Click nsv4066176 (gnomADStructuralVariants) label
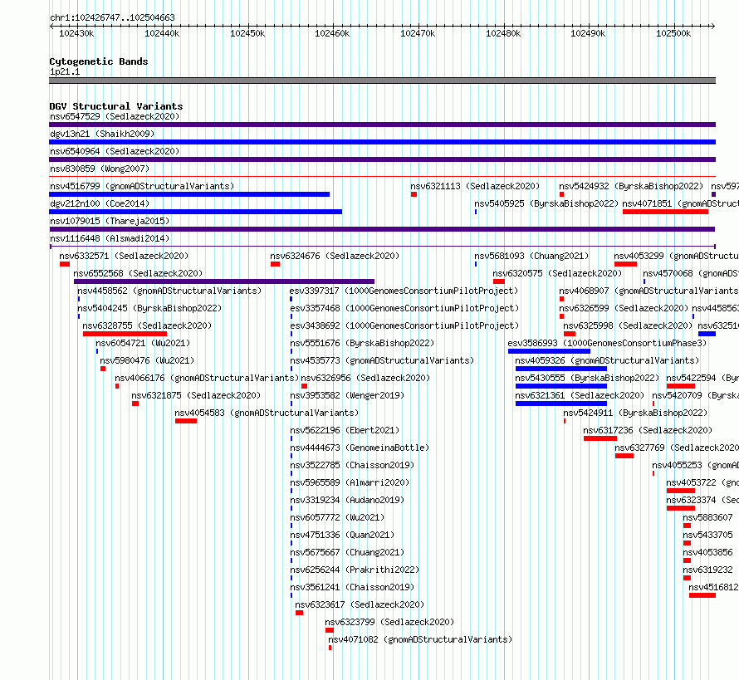Image resolution: width=739 pixels, height=680 pixels. (x=207, y=378)
